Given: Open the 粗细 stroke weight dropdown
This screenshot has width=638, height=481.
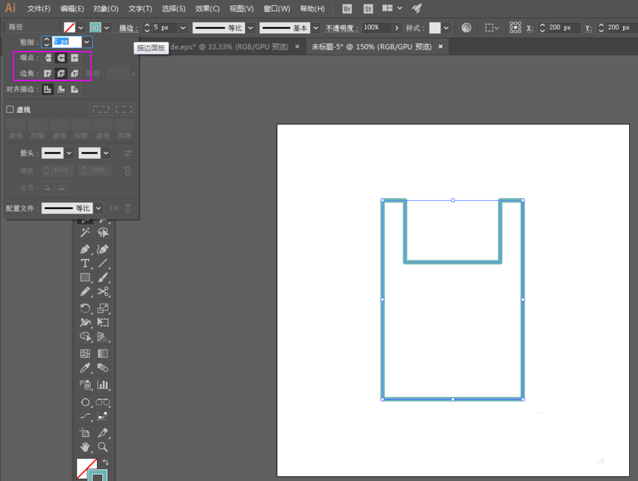Looking at the screenshot, I should 87,41.
